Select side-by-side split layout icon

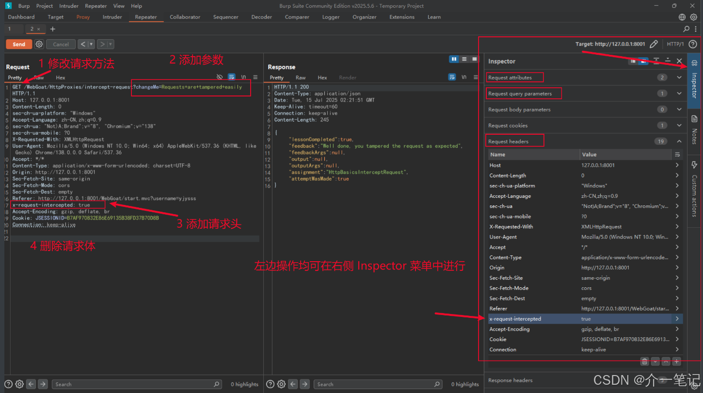click(x=454, y=59)
